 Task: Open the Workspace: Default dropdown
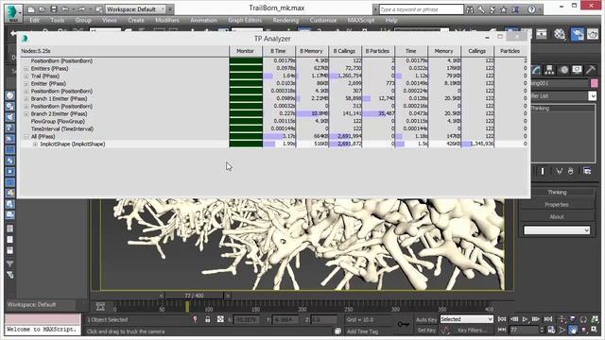point(135,8)
